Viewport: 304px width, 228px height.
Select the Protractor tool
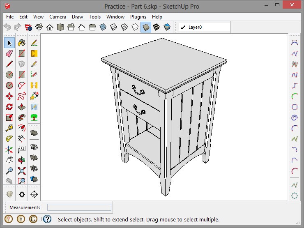(9, 139)
